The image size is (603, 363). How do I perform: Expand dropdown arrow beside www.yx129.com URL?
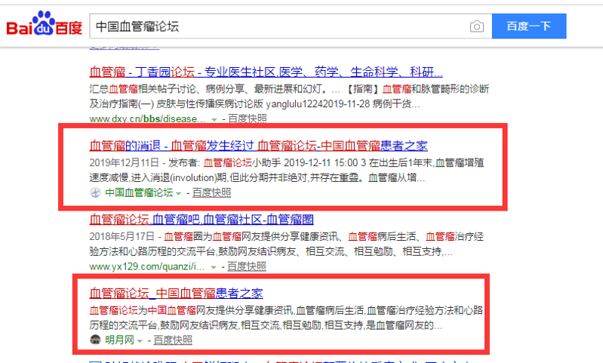[214, 267]
